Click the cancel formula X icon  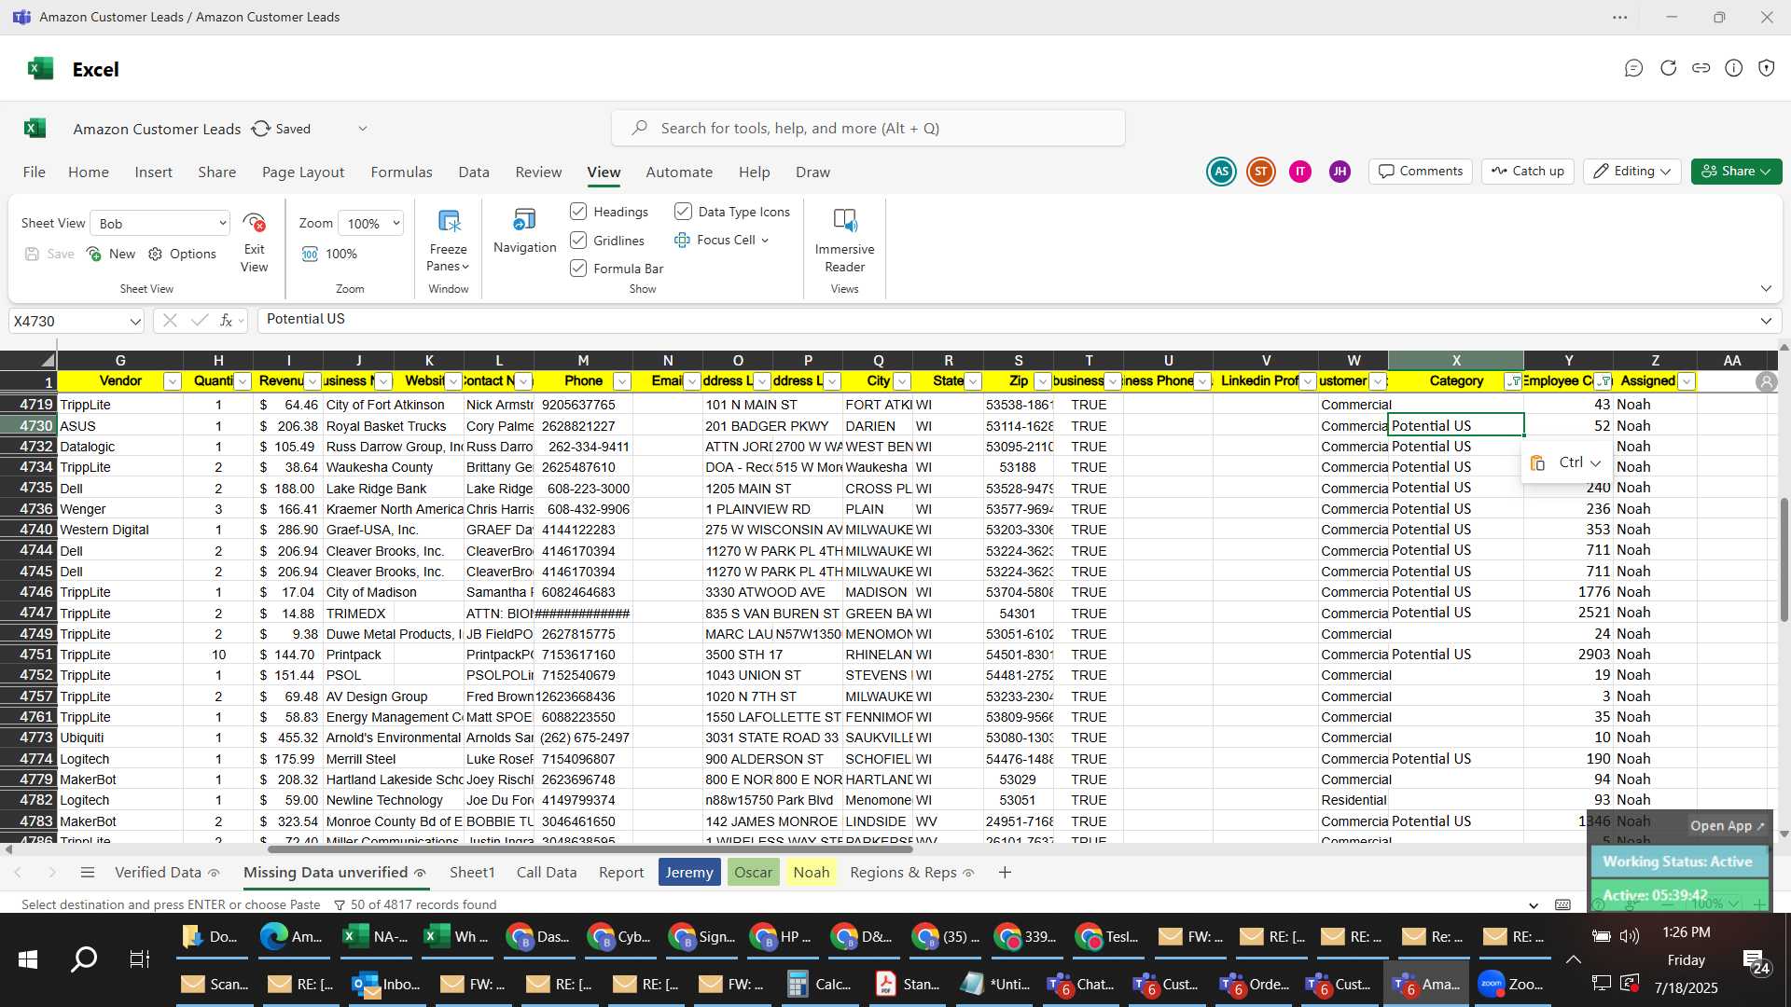pyautogui.click(x=170, y=321)
